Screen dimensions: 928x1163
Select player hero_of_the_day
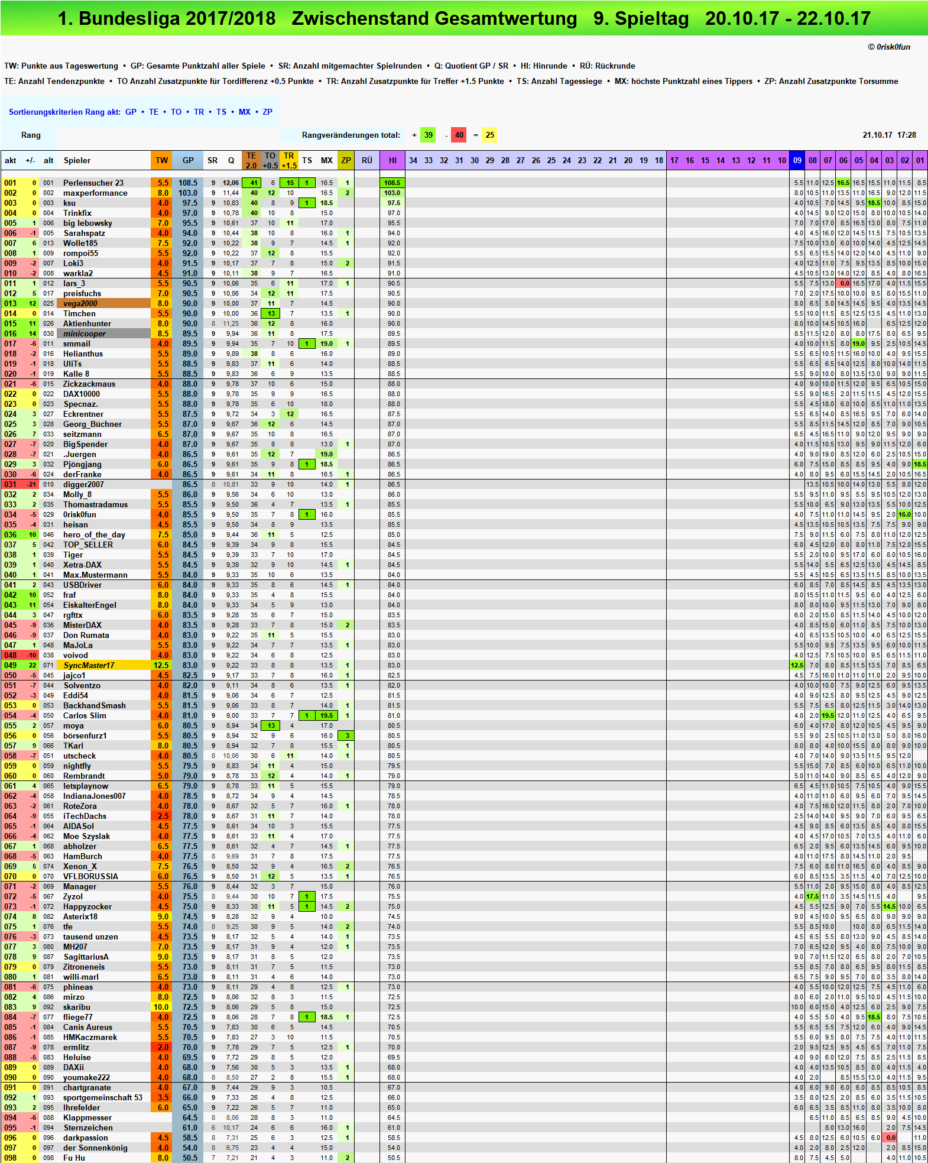(x=95, y=534)
